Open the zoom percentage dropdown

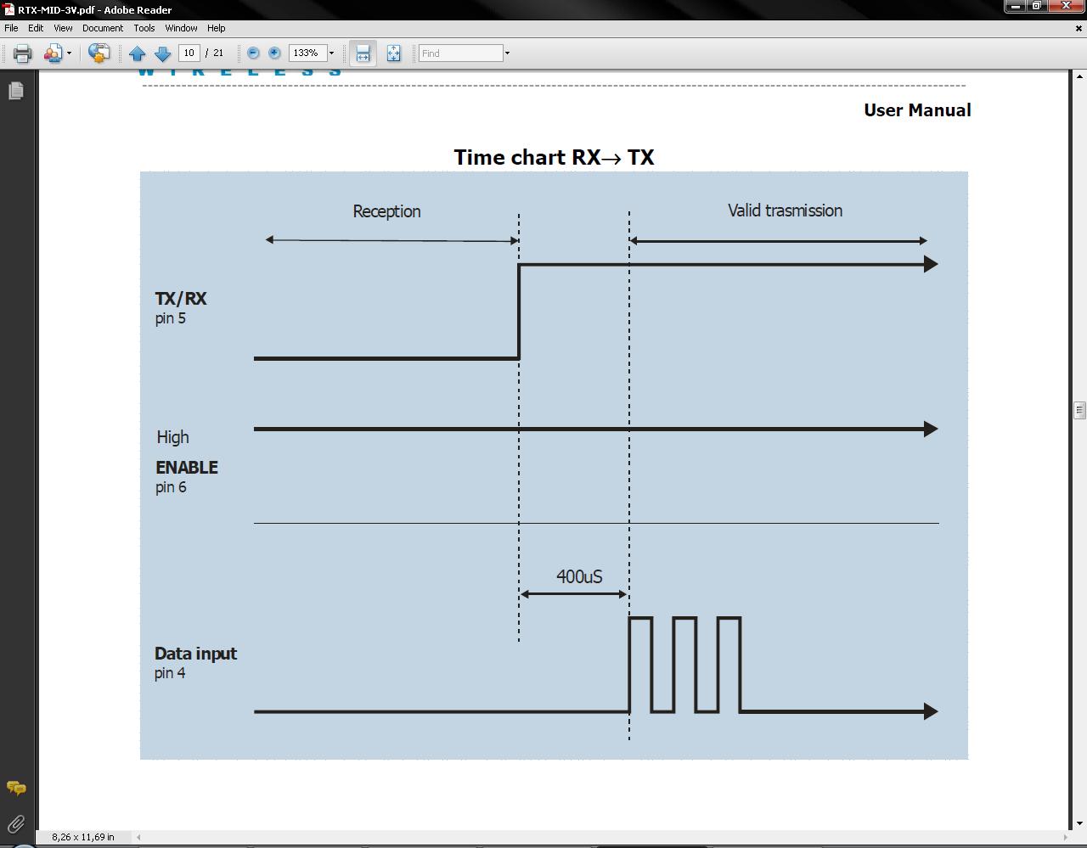331,53
